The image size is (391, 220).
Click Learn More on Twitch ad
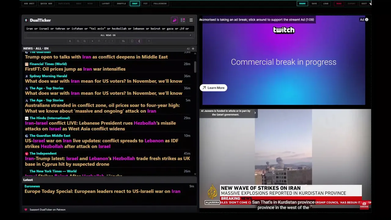tap(213, 88)
